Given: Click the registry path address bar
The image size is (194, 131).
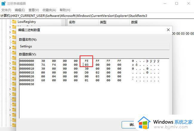Looking at the screenshot, I should (x=97, y=16).
